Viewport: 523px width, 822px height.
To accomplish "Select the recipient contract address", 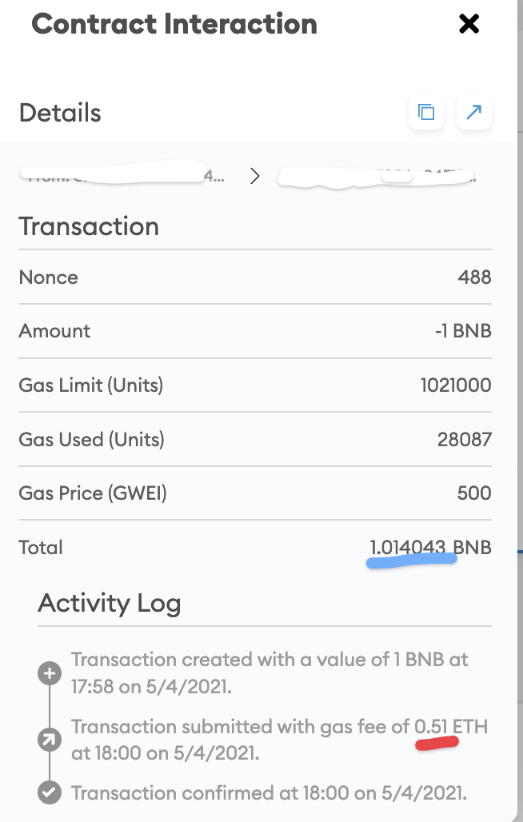I will click(376, 174).
